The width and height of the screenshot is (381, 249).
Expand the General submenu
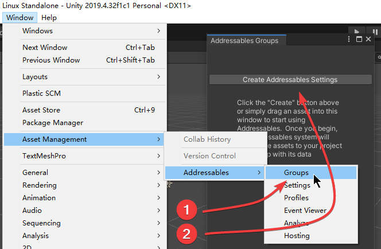click(85, 173)
